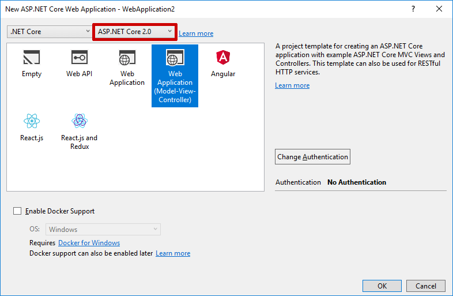
Task: Open Learn more link under template description
Action: 292,85
